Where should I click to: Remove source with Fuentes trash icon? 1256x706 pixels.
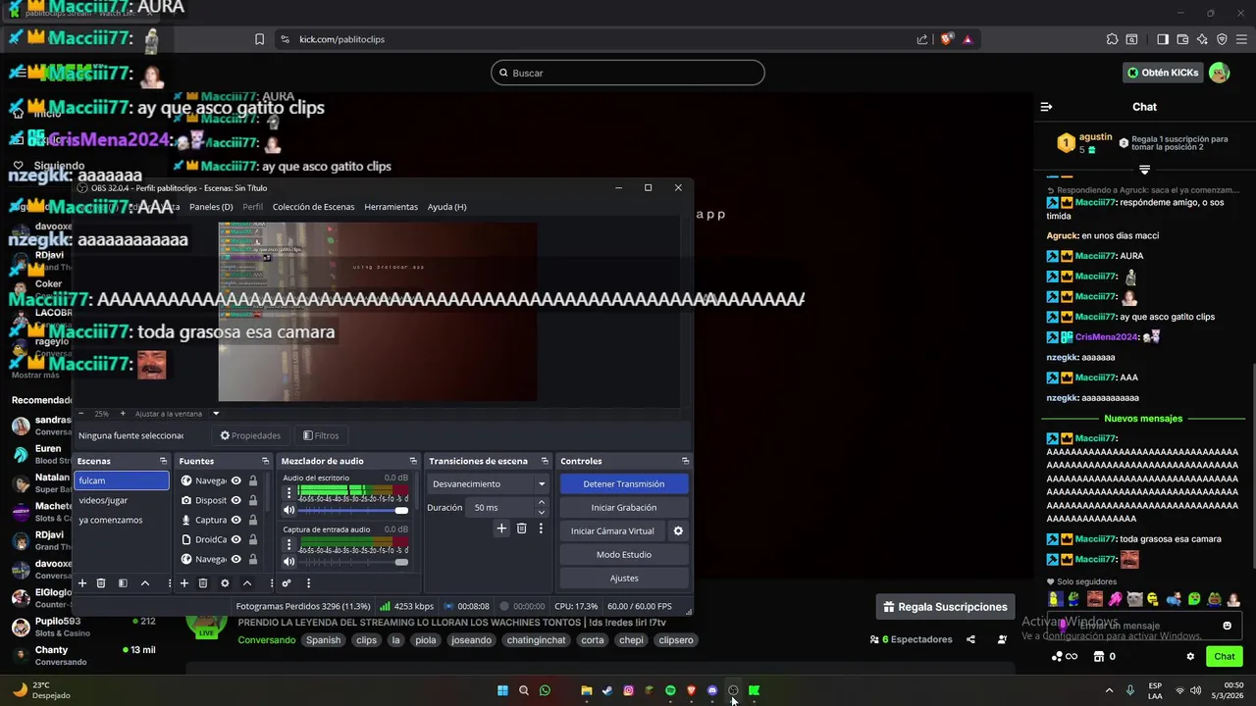(203, 583)
